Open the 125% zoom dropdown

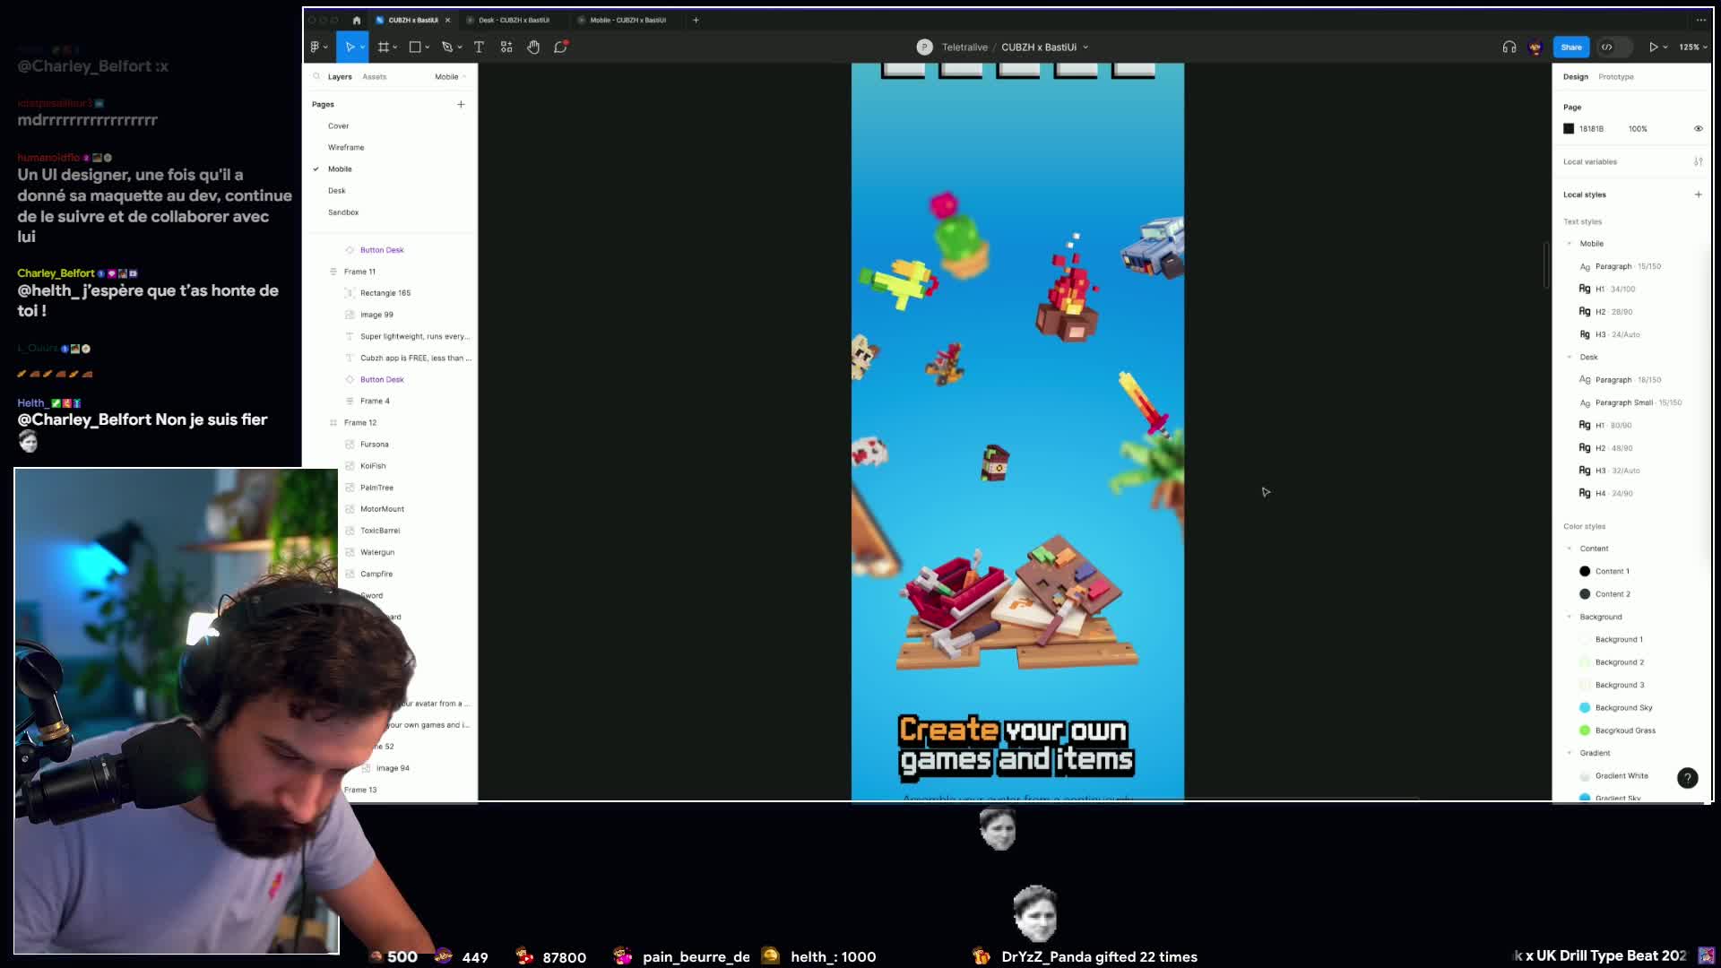[x=1692, y=47]
